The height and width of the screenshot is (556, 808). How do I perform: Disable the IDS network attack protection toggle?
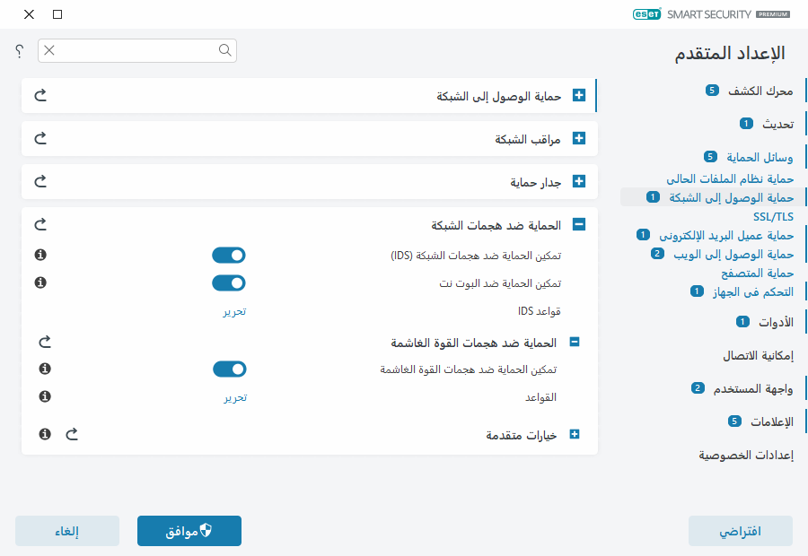[x=229, y=255]
